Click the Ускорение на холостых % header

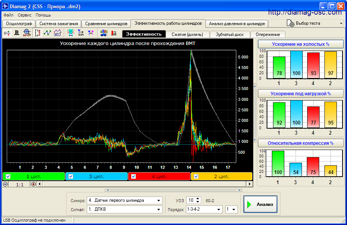click(301, 44)
